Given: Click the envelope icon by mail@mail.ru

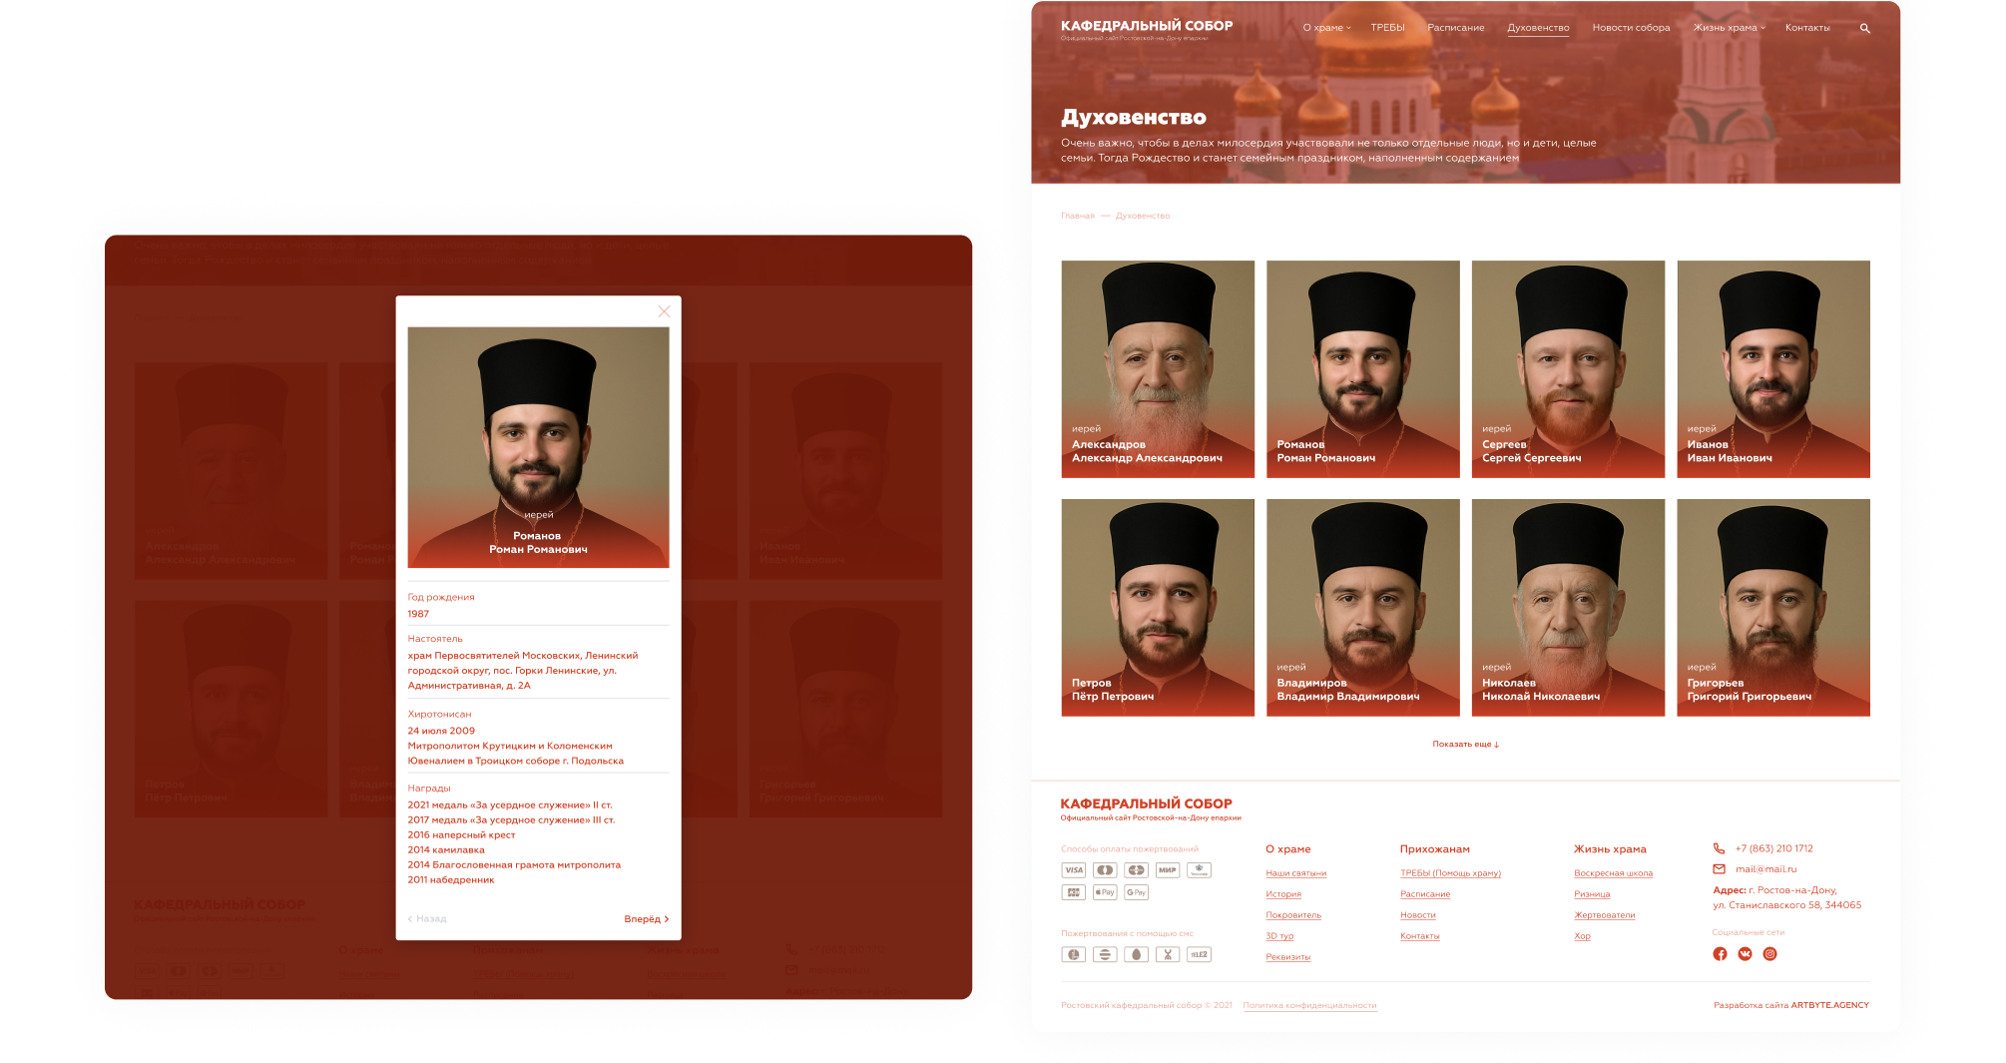Looking at the screenshot, I should click(1719, 868).
